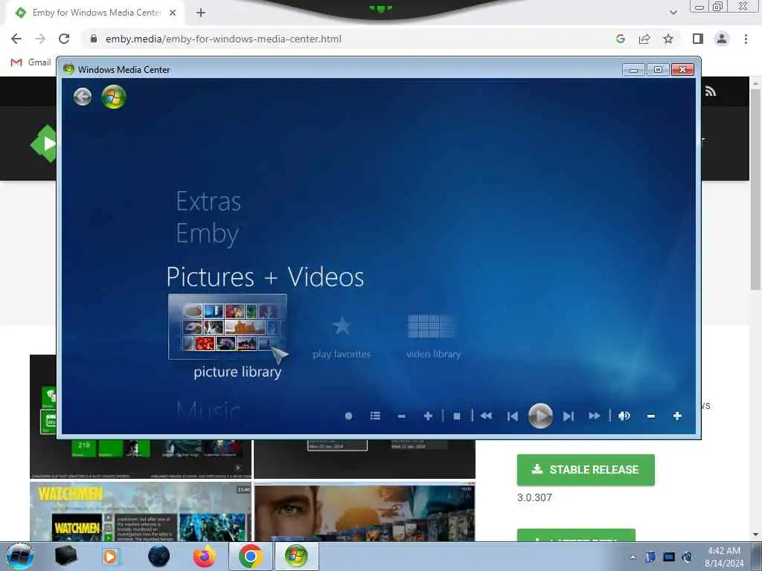Mute audio using the speaker icon
This screenshot has height=571, width=762.
point(624,416)
